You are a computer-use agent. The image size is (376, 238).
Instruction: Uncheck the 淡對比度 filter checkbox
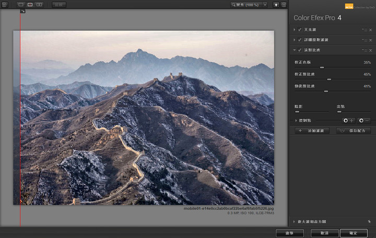point(300,50)
